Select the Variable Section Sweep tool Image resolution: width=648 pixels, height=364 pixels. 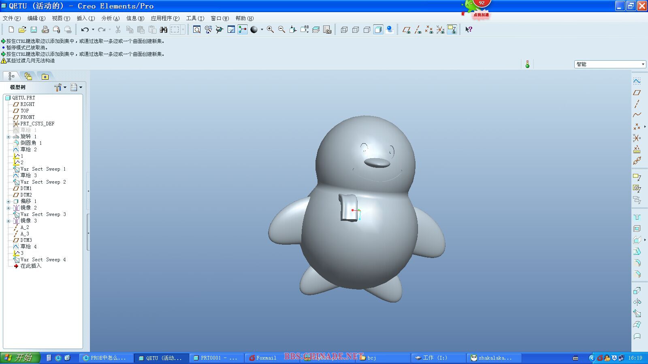coord(637,313)
